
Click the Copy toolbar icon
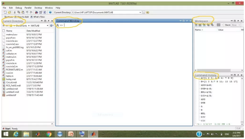[x=19, y=12]
